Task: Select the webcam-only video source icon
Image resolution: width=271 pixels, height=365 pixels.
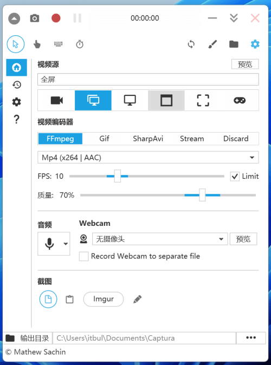Action: pyautogui.click(x=56, y=100)
